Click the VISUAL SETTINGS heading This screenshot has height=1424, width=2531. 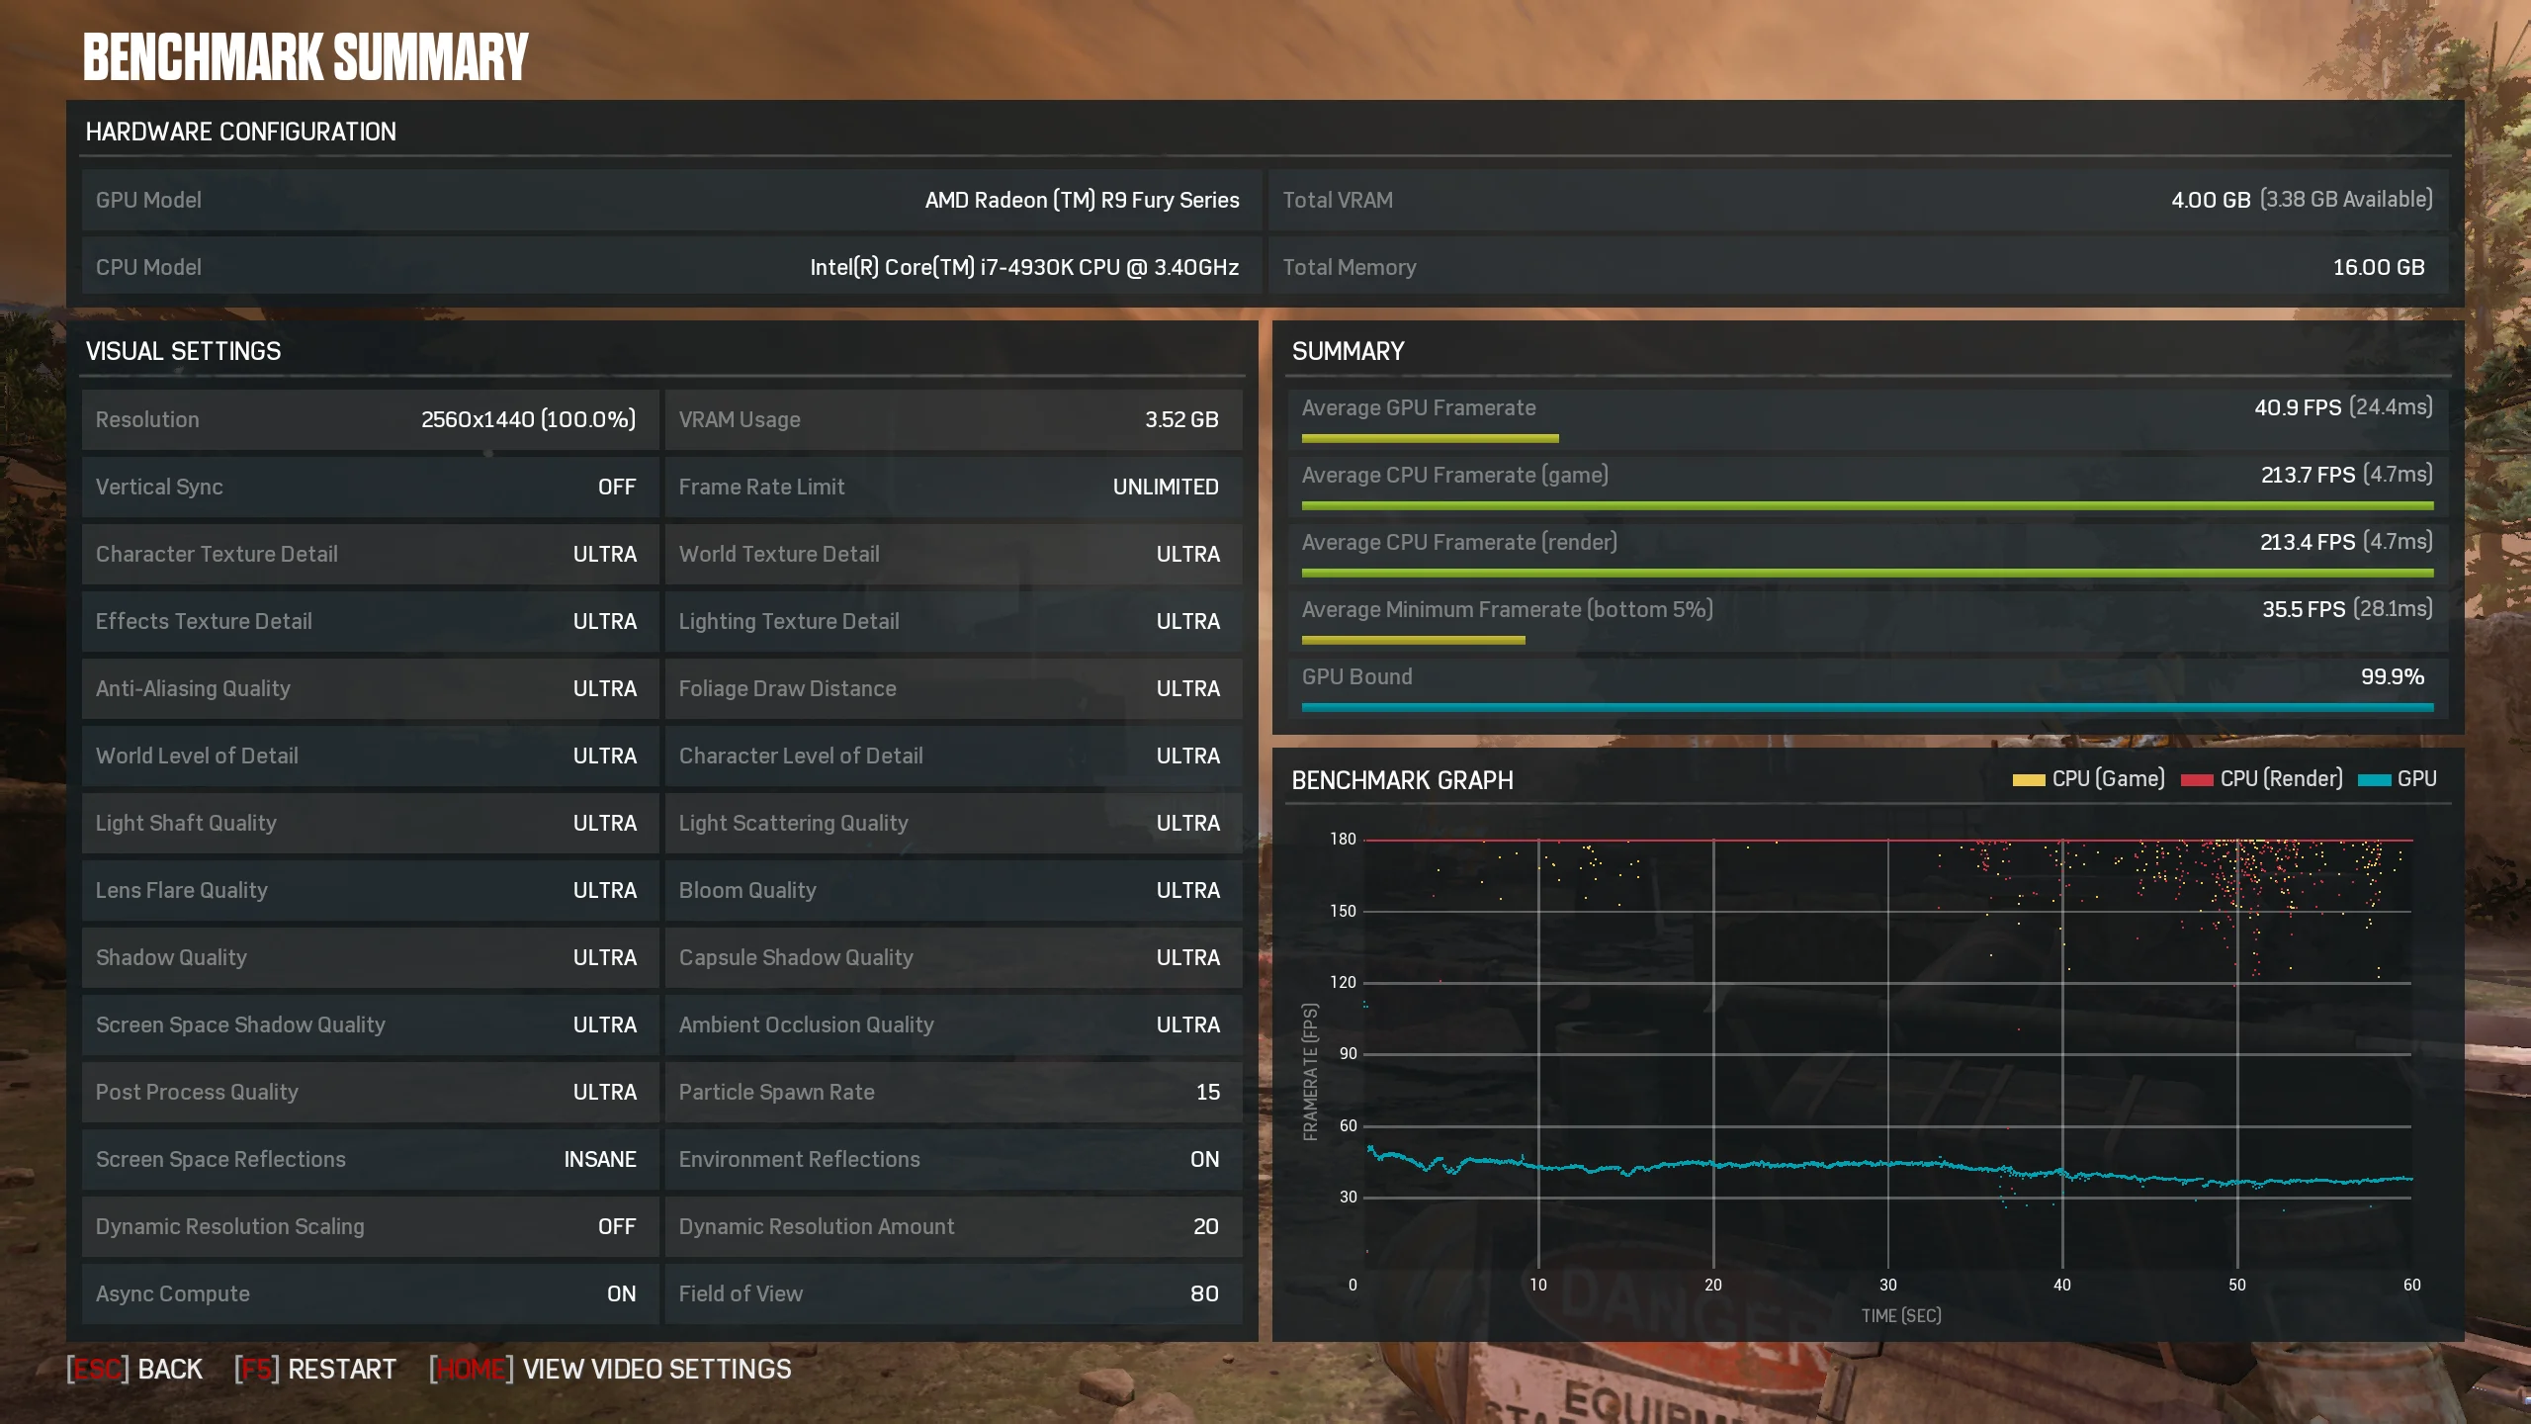(183, 351)
